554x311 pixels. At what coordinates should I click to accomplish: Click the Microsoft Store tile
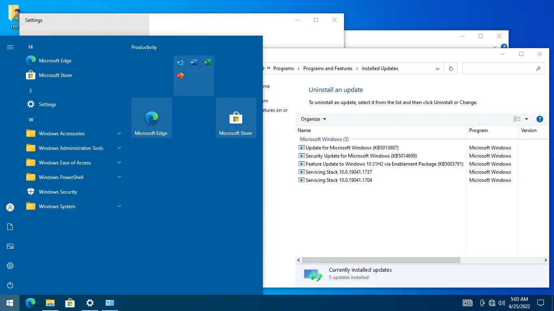tap(236, 118)
